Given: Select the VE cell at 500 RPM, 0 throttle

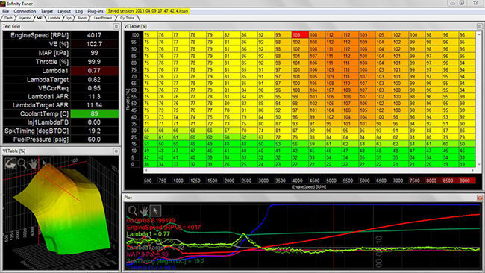Looking at the screenshot, I should point(151,165).
